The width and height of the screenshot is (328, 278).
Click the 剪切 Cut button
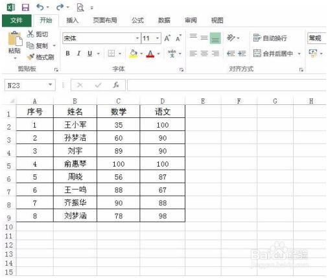click(38, 34)
